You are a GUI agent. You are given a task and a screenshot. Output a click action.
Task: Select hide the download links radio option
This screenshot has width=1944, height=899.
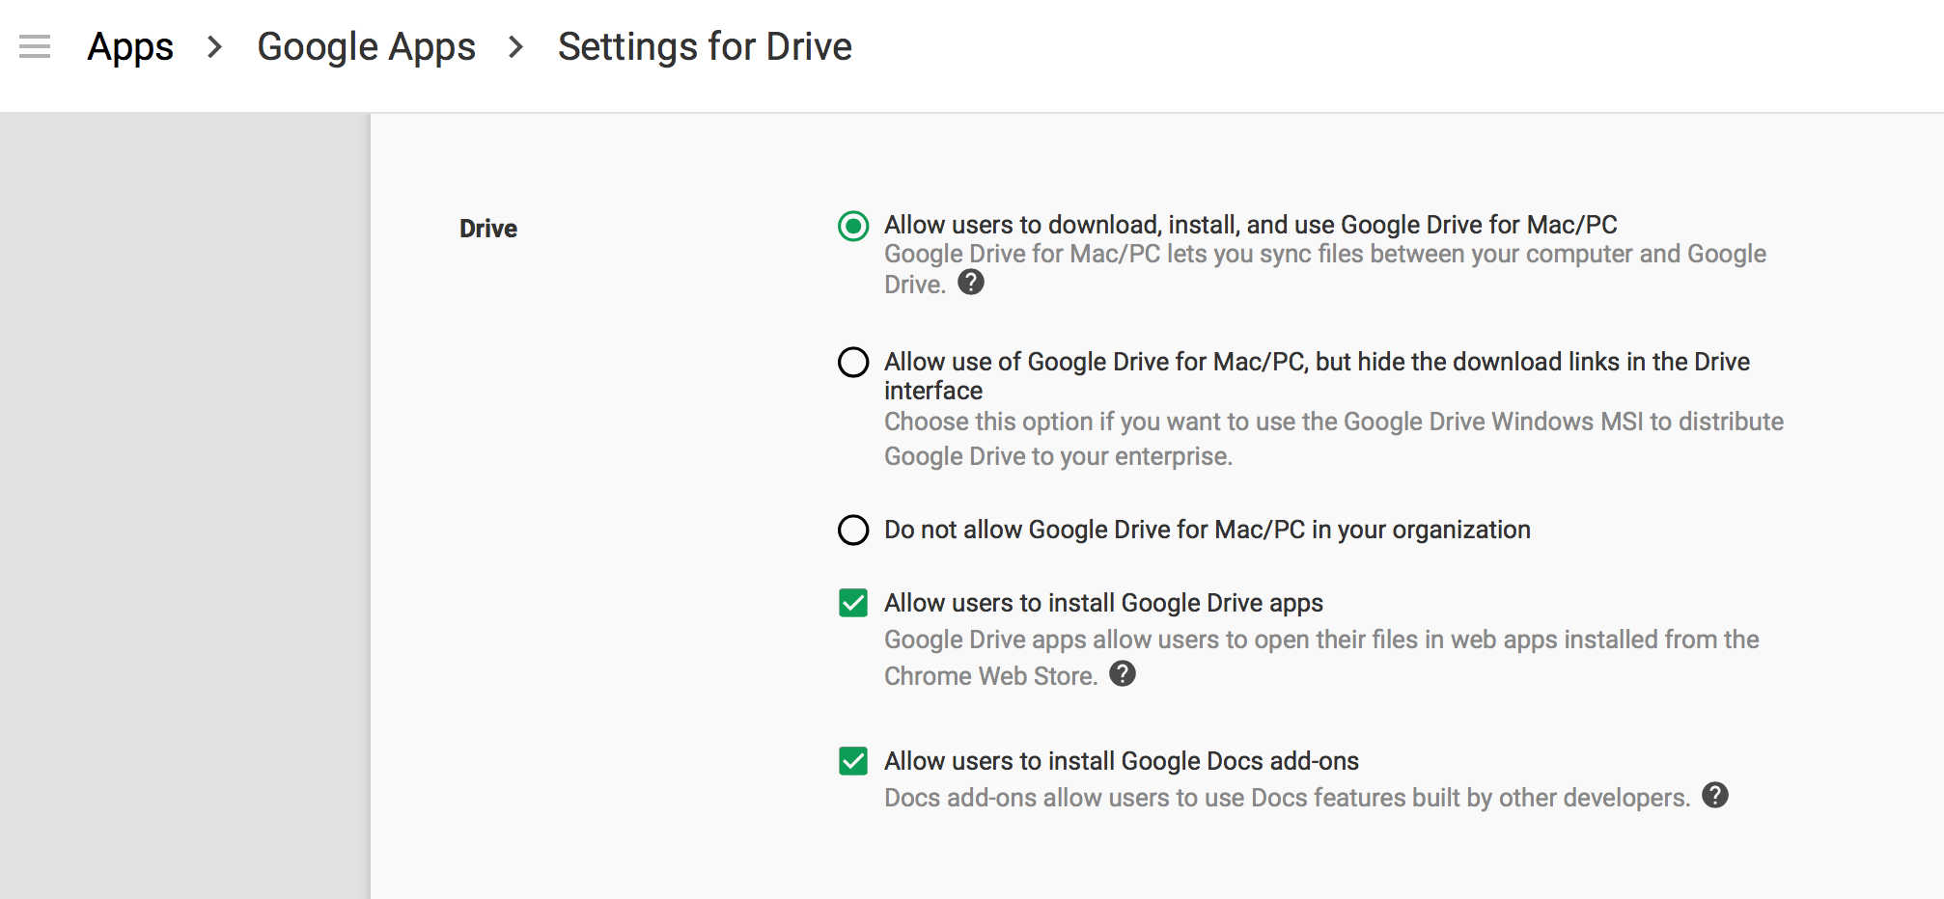coord(853,363)
